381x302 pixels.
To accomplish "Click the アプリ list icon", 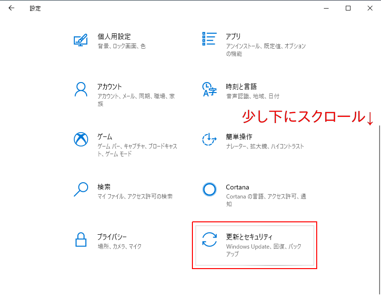I will point(209,39).
